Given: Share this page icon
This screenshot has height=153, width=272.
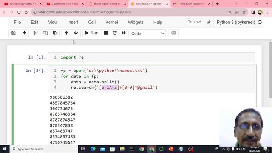Looking at the screenshot, I should (x=237, y=12).
